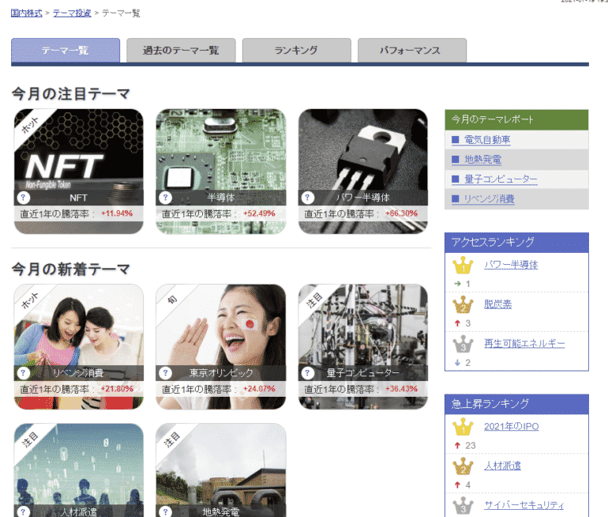
Task: Click blue square bullet beside 電気自動車
Action: [x=456, y=140]
